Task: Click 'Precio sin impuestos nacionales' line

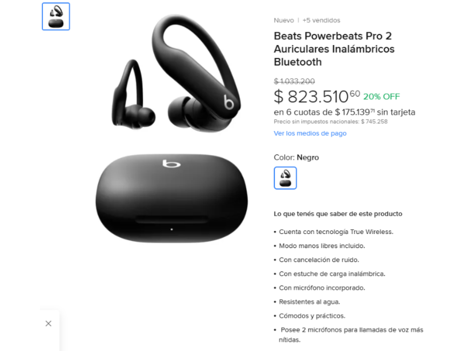Action: (x=330, y=122)
